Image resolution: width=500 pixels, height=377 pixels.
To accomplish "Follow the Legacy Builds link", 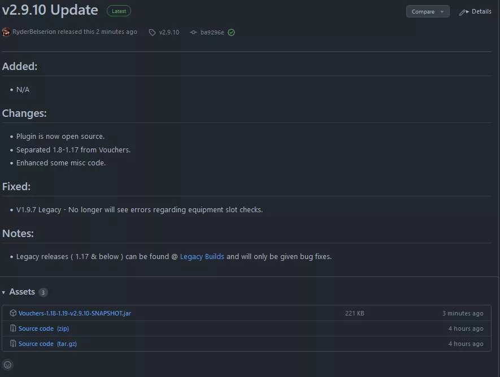I will (202, 257).
